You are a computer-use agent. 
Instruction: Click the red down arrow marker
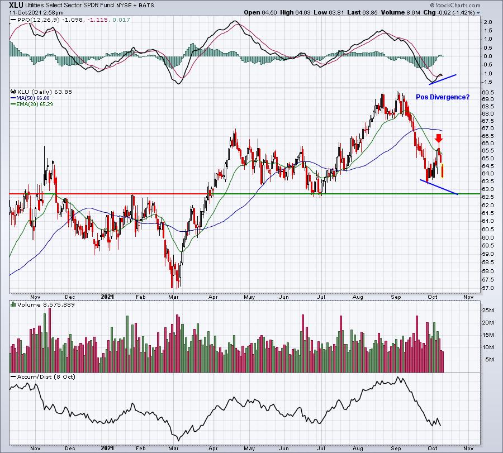pos(439,138)
